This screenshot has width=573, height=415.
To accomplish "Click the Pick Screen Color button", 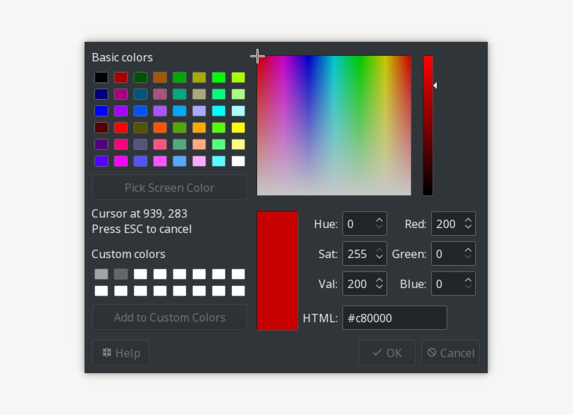I will click(169, 187).
